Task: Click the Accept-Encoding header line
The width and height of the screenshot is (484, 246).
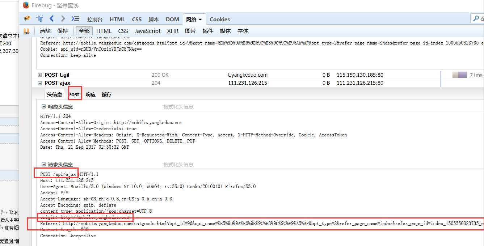Action: click(x=78, y=205)
